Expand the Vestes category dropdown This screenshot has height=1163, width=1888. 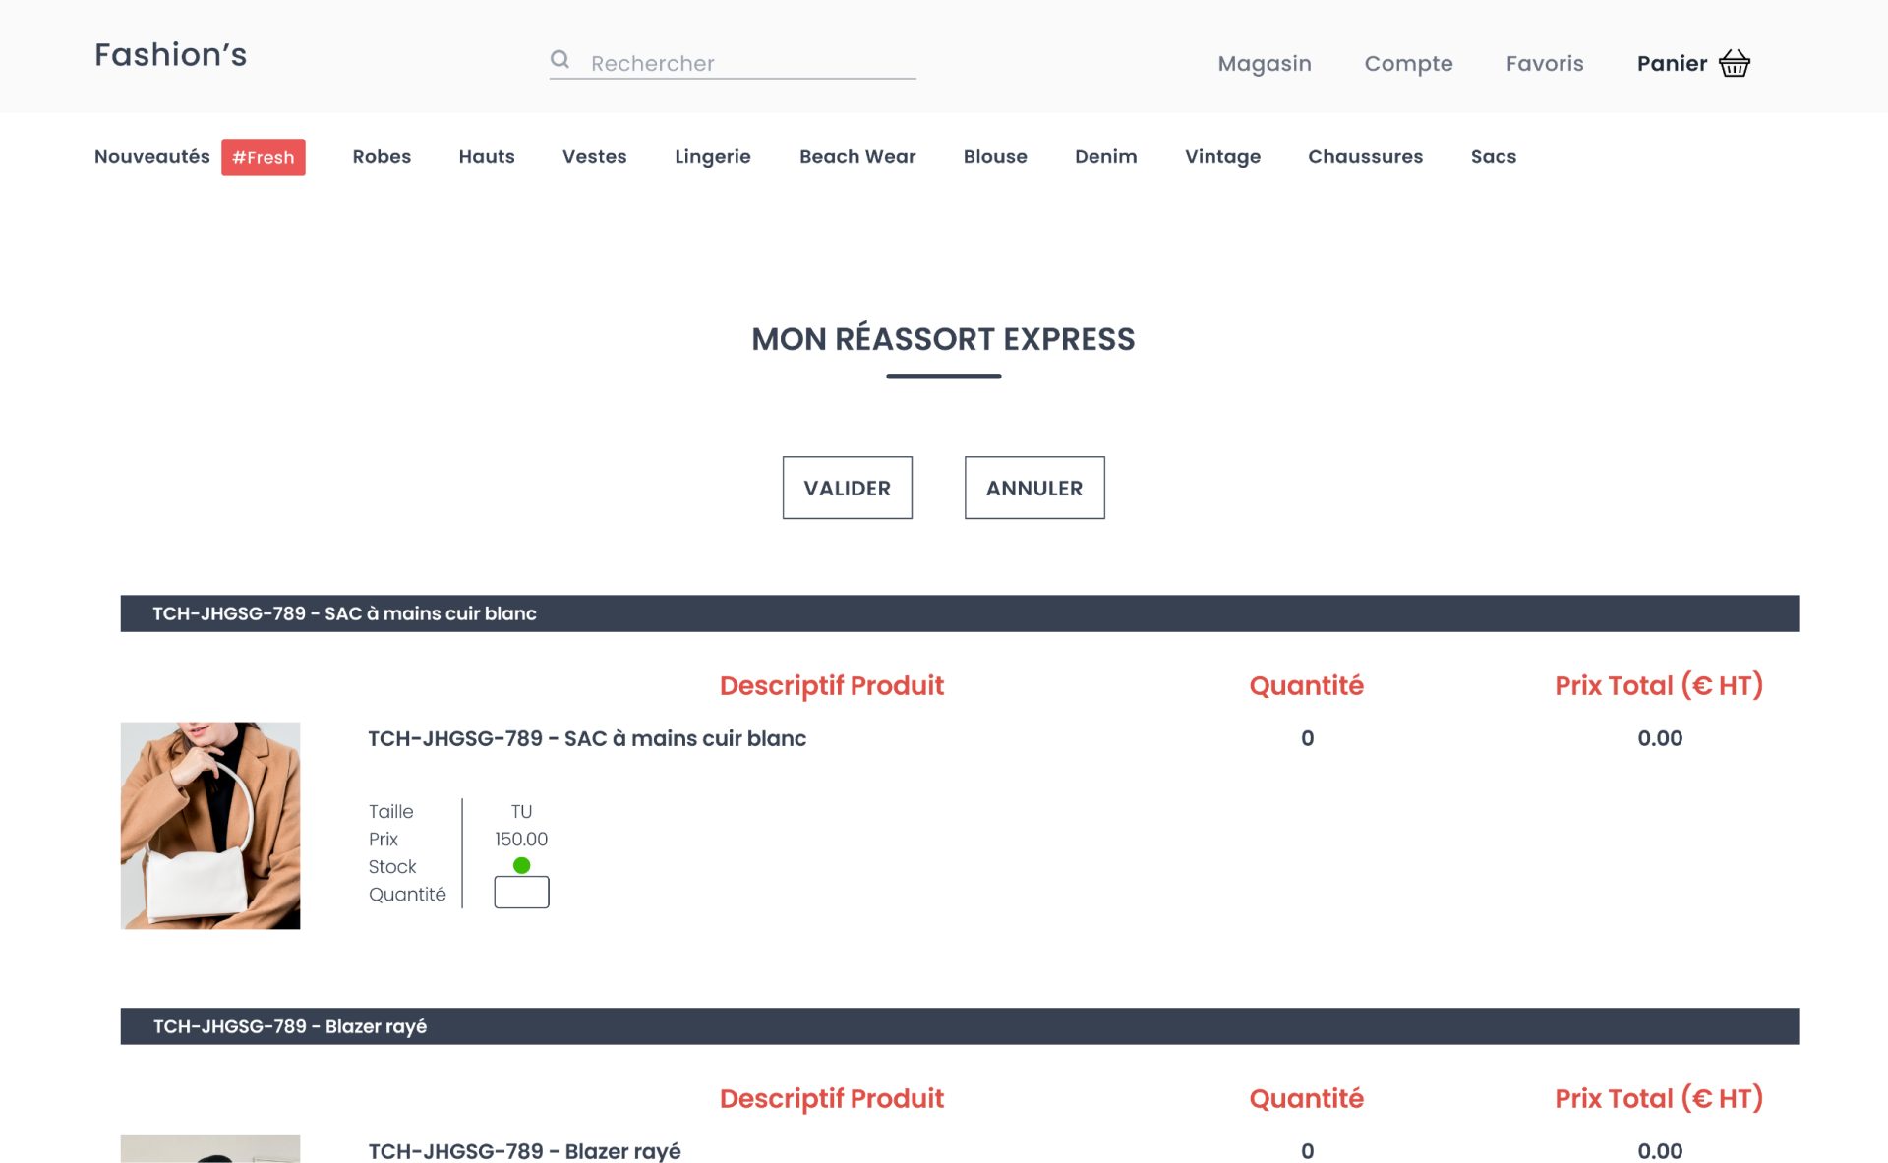(593, 156)
